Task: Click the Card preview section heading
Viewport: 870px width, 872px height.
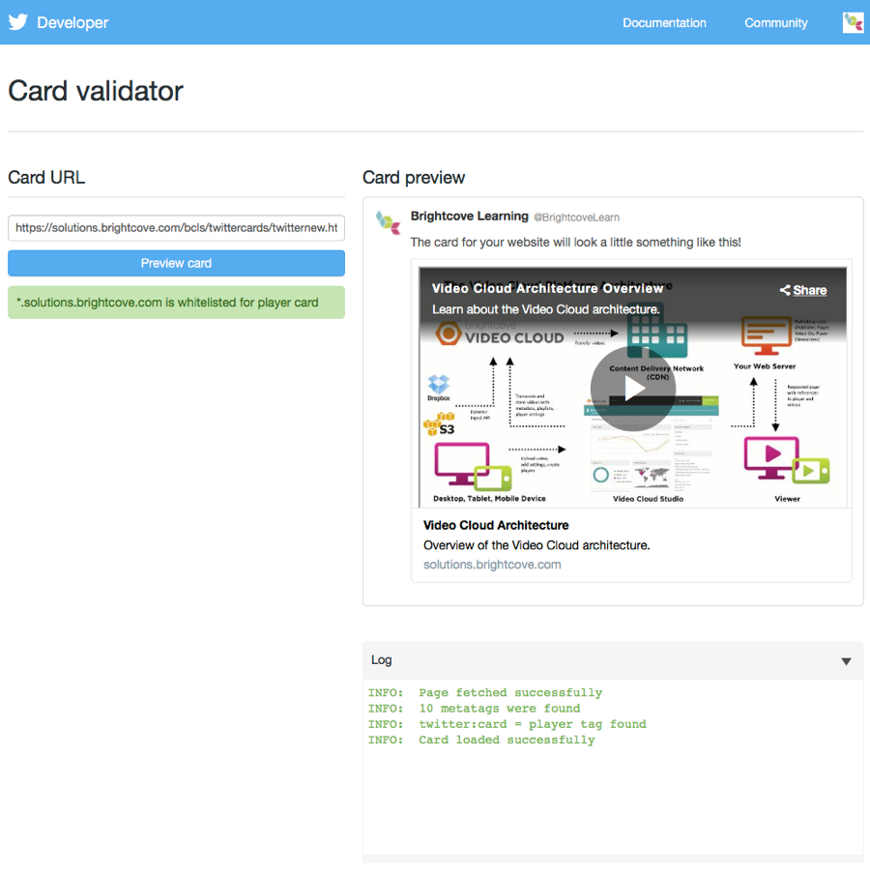Action: pos(414,178)
